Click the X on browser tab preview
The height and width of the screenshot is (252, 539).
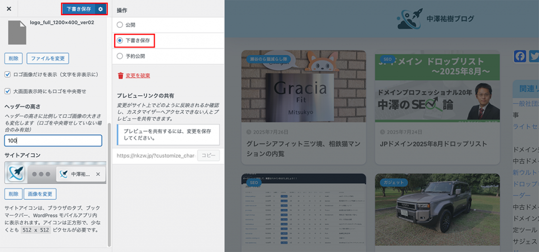98,174
